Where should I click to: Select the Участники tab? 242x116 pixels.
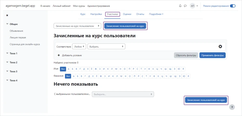point(112,14)
